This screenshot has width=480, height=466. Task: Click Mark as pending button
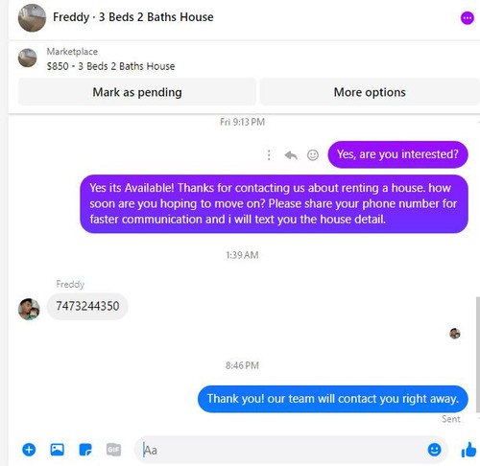(137, 92)
